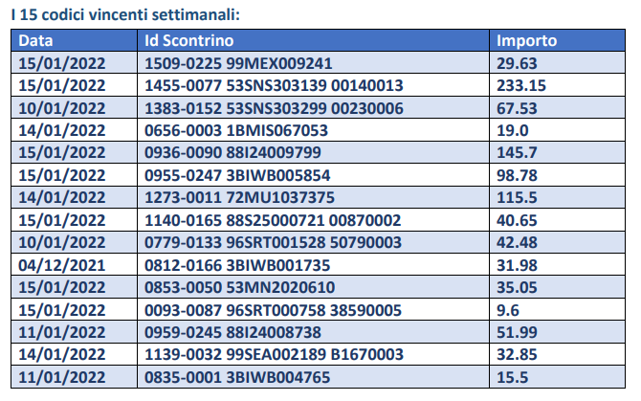Click the heading "I 15 codici vincenti settimanali"
This screenshot has height=401, width=641.
click(x=123, y=14)
